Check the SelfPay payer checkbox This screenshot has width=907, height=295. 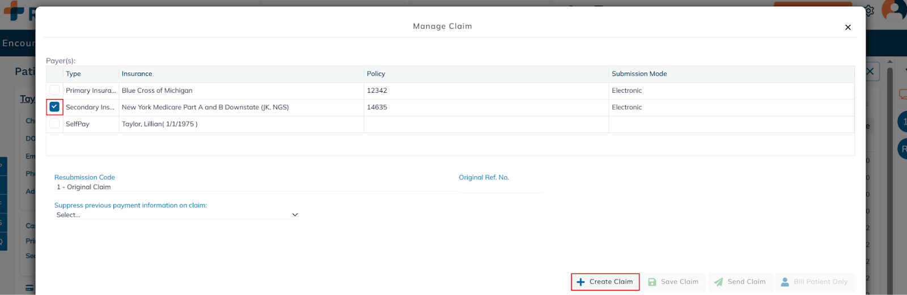tap(54, 123)
